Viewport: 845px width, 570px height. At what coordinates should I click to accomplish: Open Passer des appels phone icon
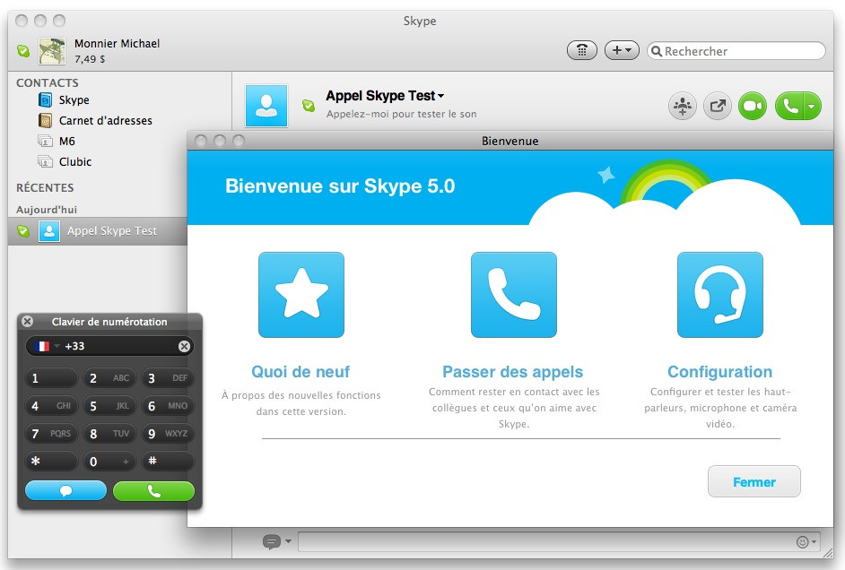coord(514,295)
